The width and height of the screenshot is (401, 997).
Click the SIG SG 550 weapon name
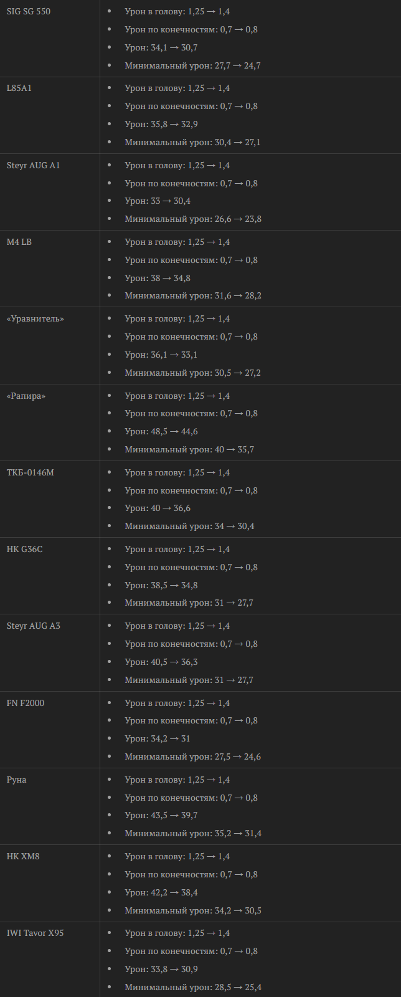click(29, 11)
